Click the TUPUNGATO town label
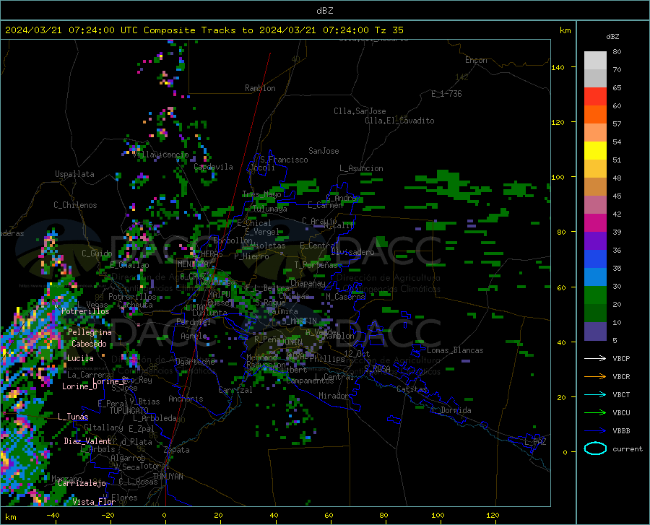The width and height of the screenshot is (650, 525). click(129, 411)
